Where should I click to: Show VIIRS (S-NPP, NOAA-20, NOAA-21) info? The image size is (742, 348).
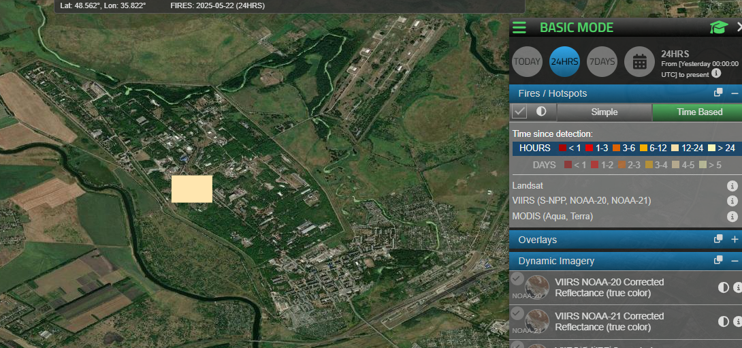(x=732, y=201)
